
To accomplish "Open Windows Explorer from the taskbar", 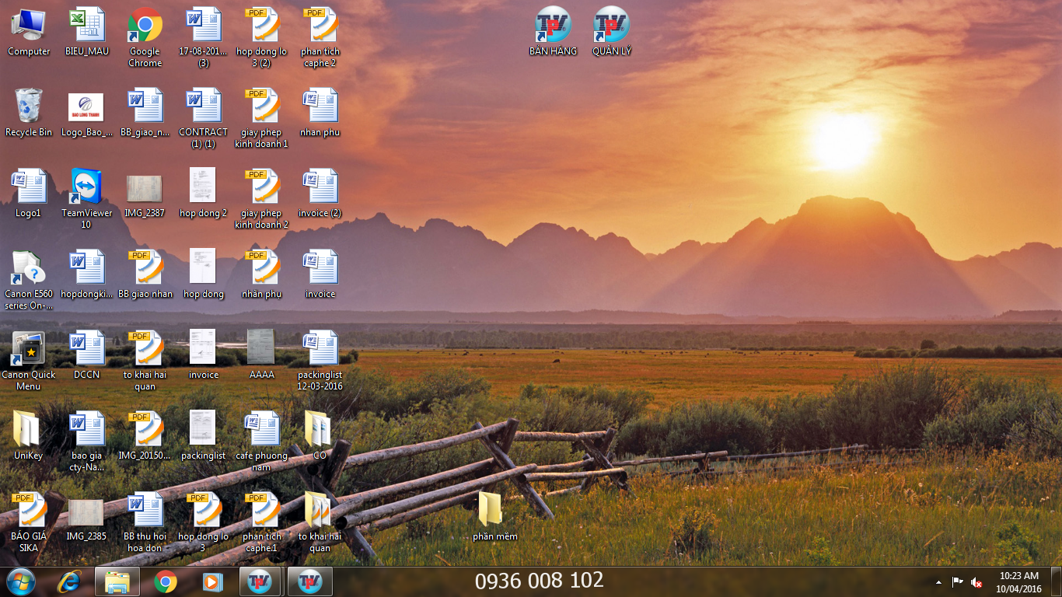I will click(x=117, y=581).
